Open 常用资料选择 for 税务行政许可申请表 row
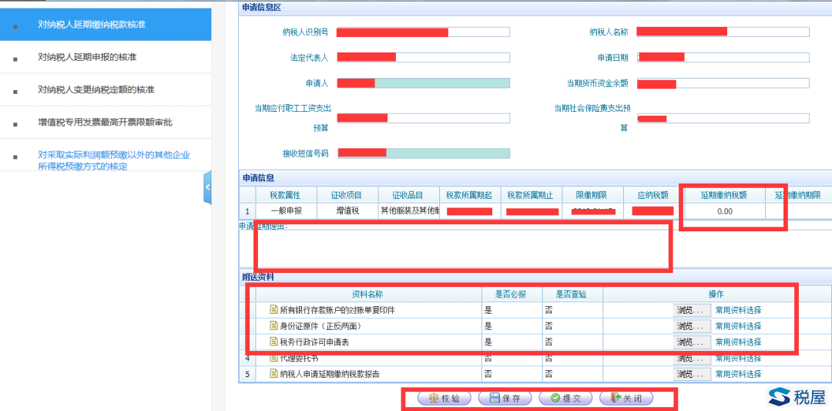 coord(738,342)
